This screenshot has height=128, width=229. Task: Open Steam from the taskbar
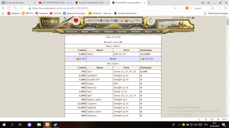pos(55,125)
